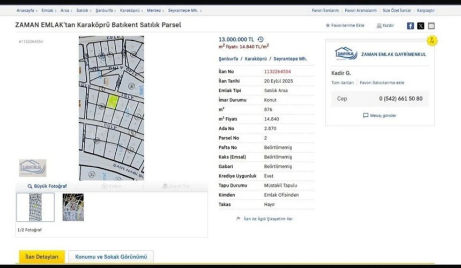Click the Yazdır printer icon
Screen dimensions: 461x268
pyautogui.click(x=379, y=26)
